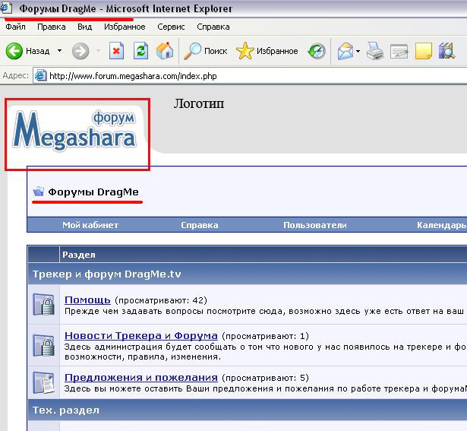Expand the Mail dropdown arrow

358,51
